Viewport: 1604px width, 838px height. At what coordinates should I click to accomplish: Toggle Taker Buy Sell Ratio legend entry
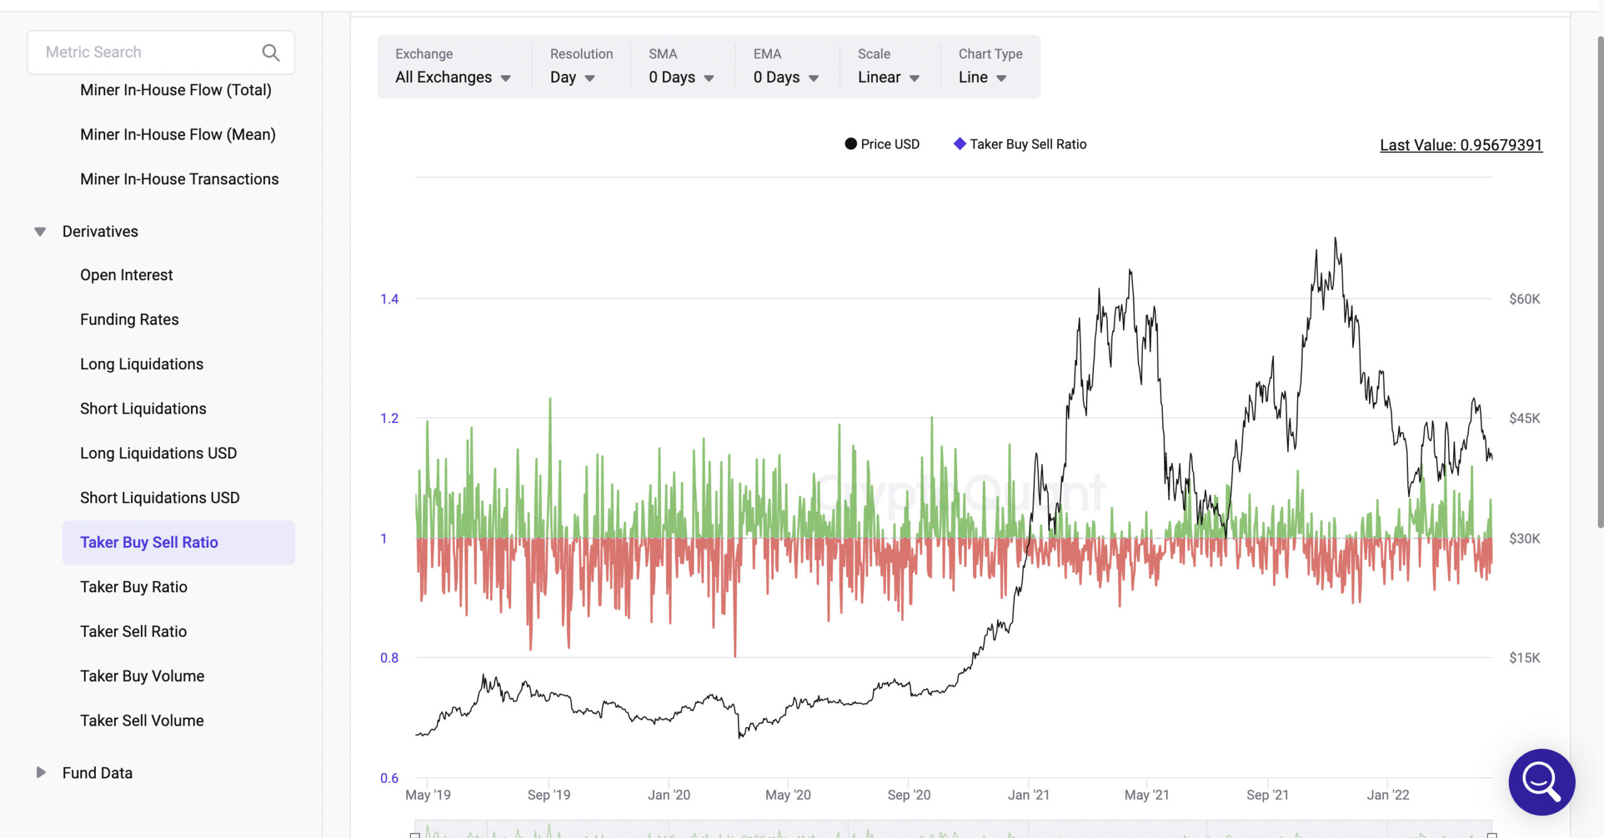1020,144
